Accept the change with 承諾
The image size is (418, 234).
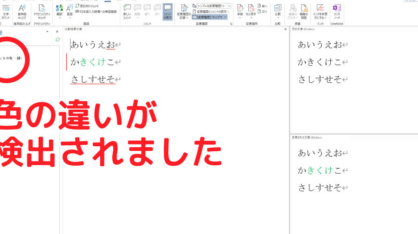point(240,12)
